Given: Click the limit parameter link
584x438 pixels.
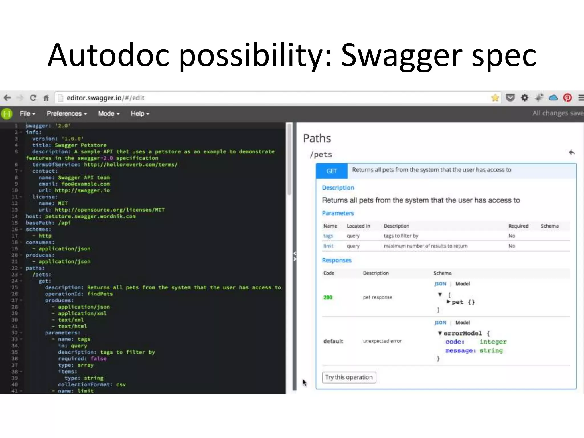Looking at the screenshot, I should point(328,246).
